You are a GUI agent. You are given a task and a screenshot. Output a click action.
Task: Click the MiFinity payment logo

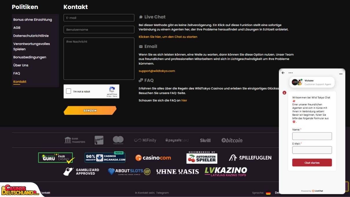click(x=145, y=140)
